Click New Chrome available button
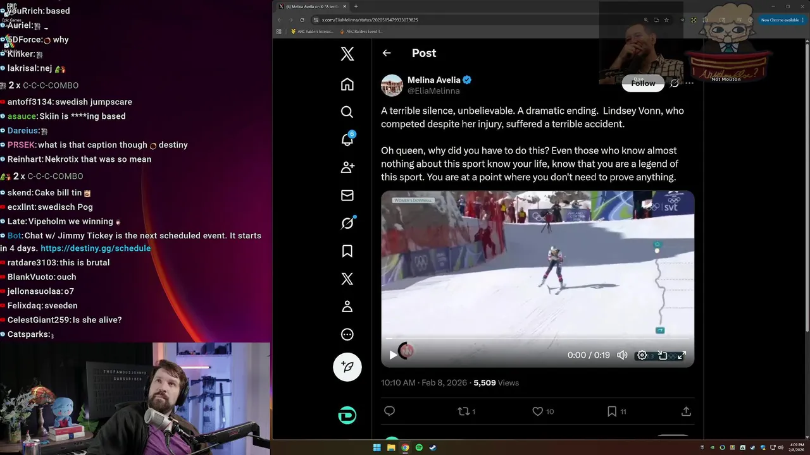 click(782, 20)
